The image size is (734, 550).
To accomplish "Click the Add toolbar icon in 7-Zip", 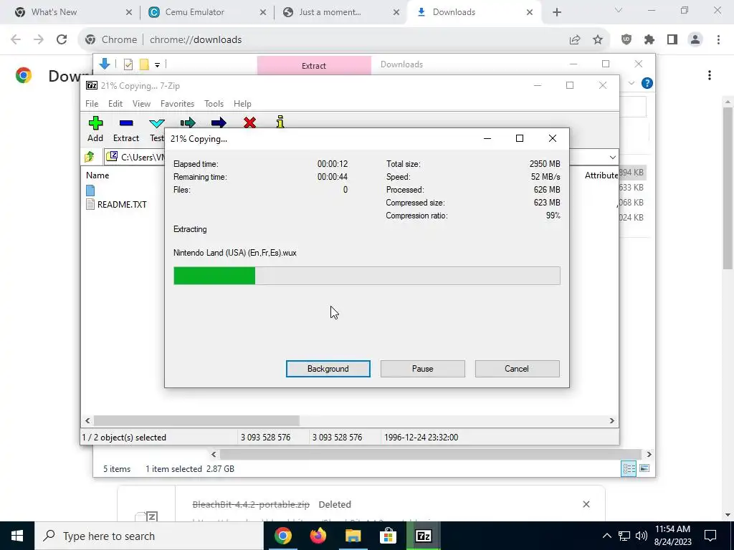I will pyautogui.click(x=95, y=123).
